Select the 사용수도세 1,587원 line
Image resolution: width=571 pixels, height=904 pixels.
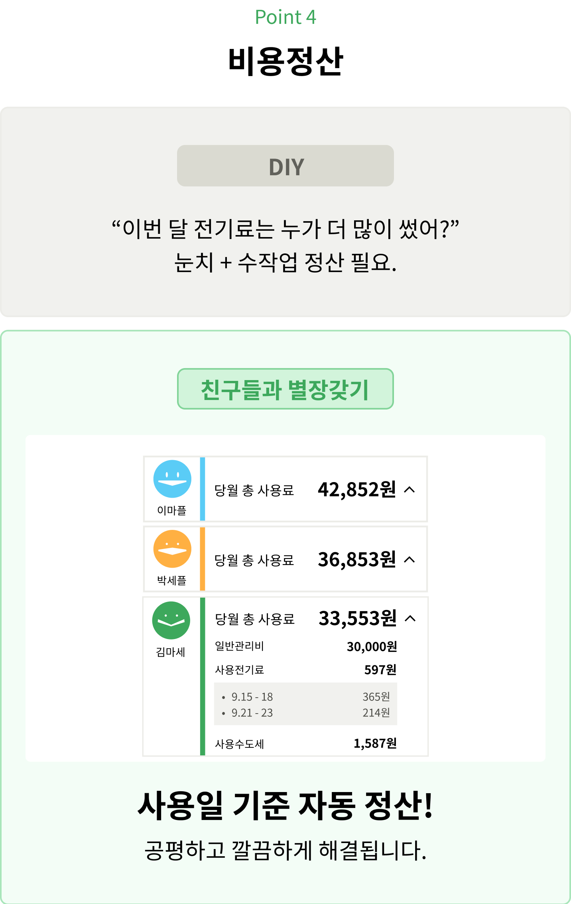coord(306,743)
